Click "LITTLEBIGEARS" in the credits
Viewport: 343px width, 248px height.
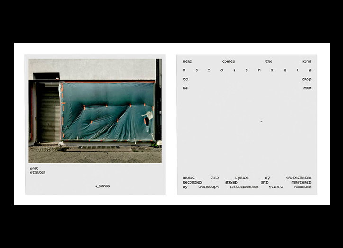pos(244,187)
